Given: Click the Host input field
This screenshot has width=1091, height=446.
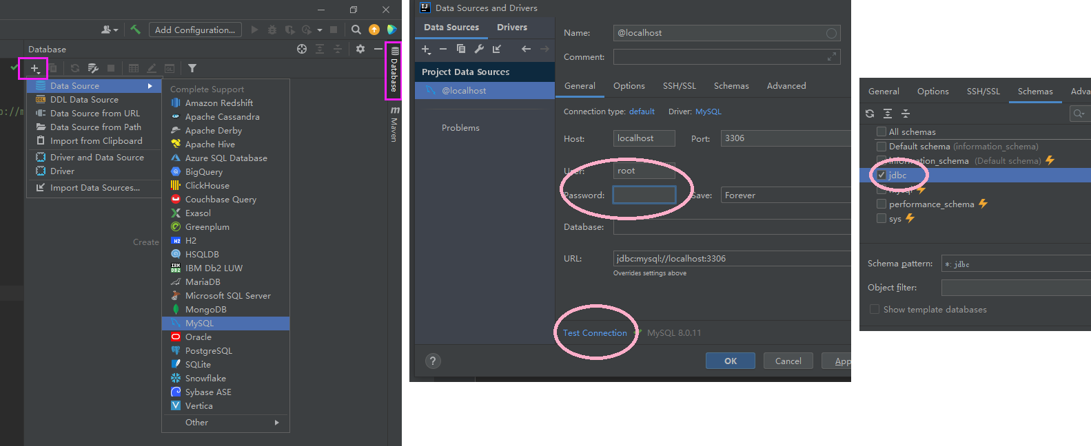Looking at the screenshot, I should point(644,138).
